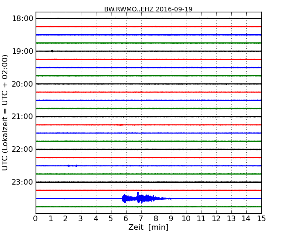The height and width of the screenshot is (237, 297).
Task: Click the 'UTC (Lokalzeit = UTC + 02:00)' axis label
Action: pyautogui.click(x=5, y=113)
